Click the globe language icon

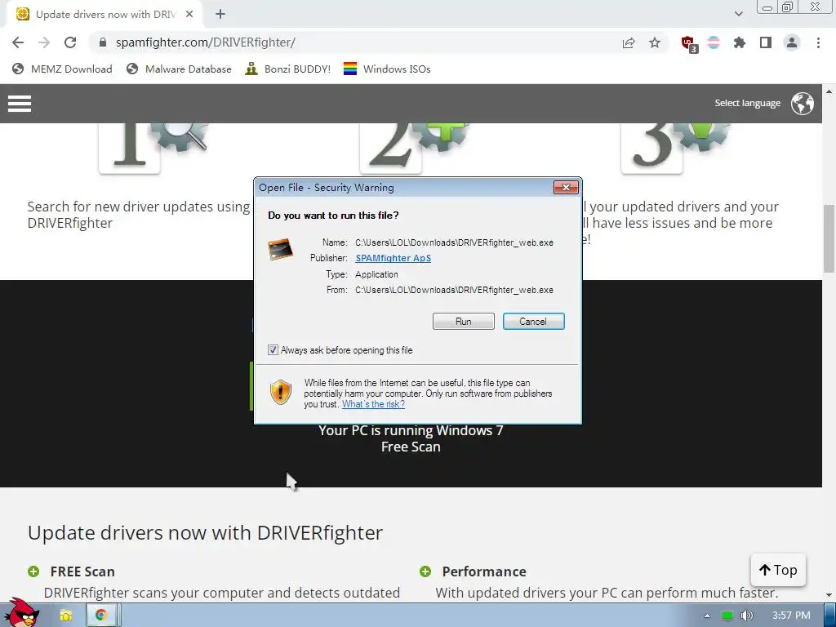[802, 104]
